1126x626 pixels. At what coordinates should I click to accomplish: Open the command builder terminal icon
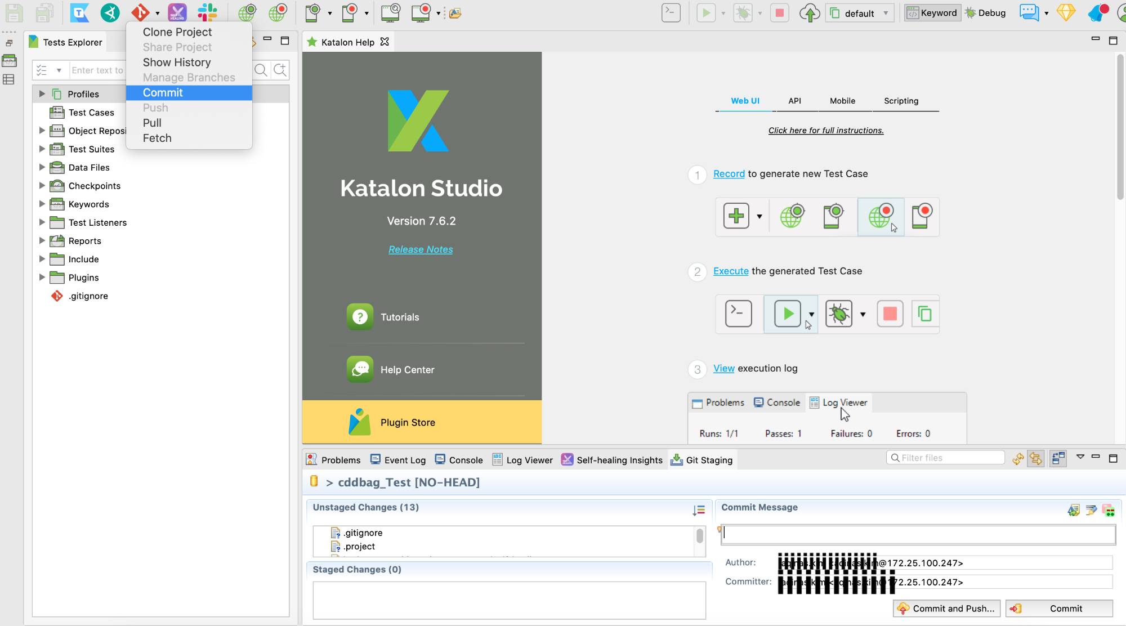tap(671, 12)
